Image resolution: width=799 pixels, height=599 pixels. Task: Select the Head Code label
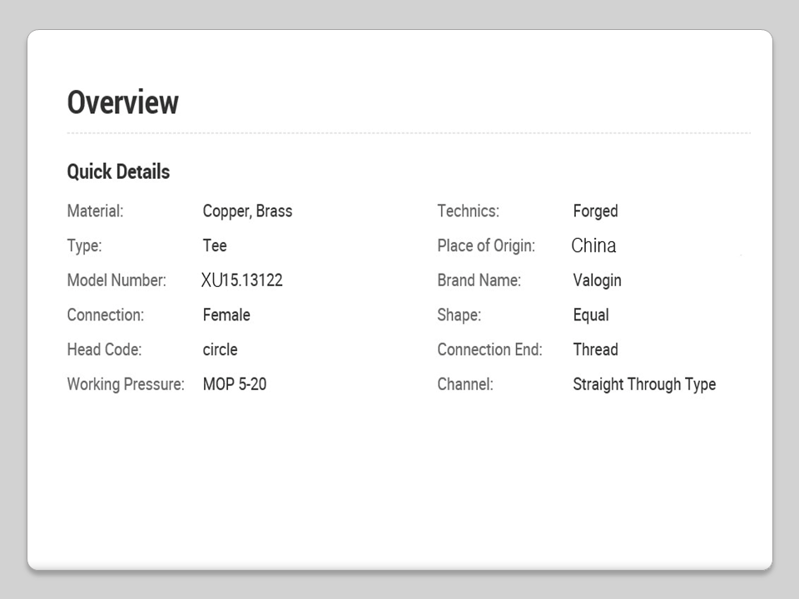click(x=104, y=349)
